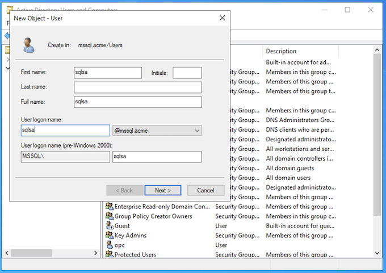
Task: Click the Full name input field
Action: pos(137,102)
